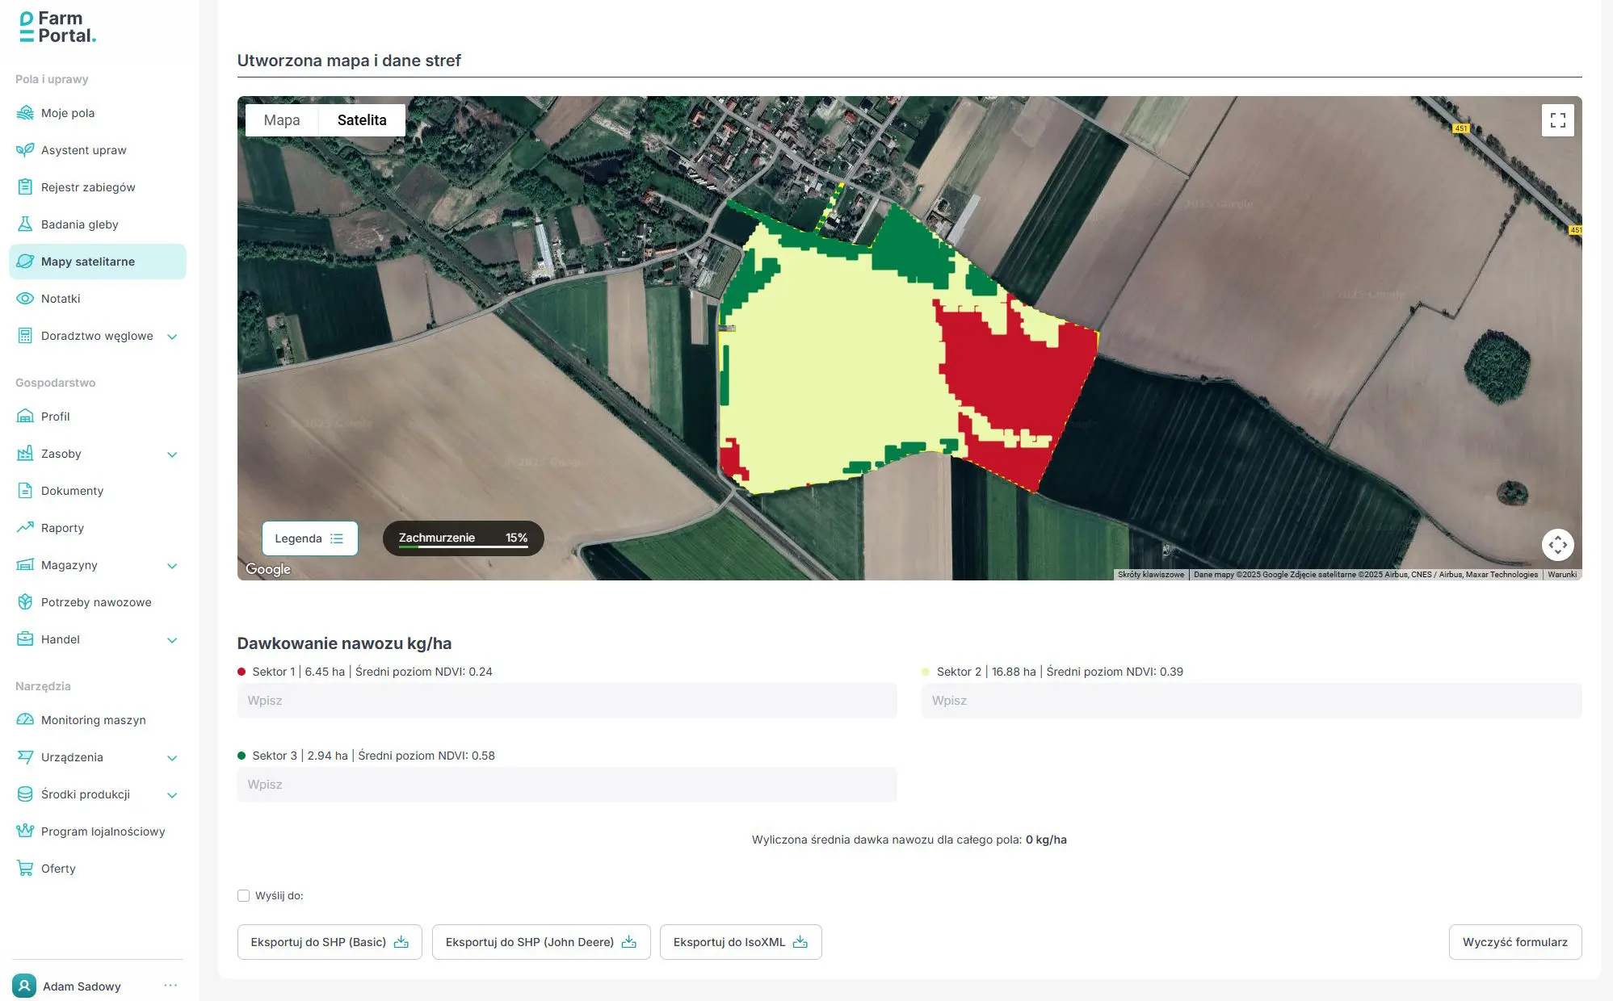Select the Satelita map tab
The width and height of the screenshot is (1613, 1001).
[362, 120]
